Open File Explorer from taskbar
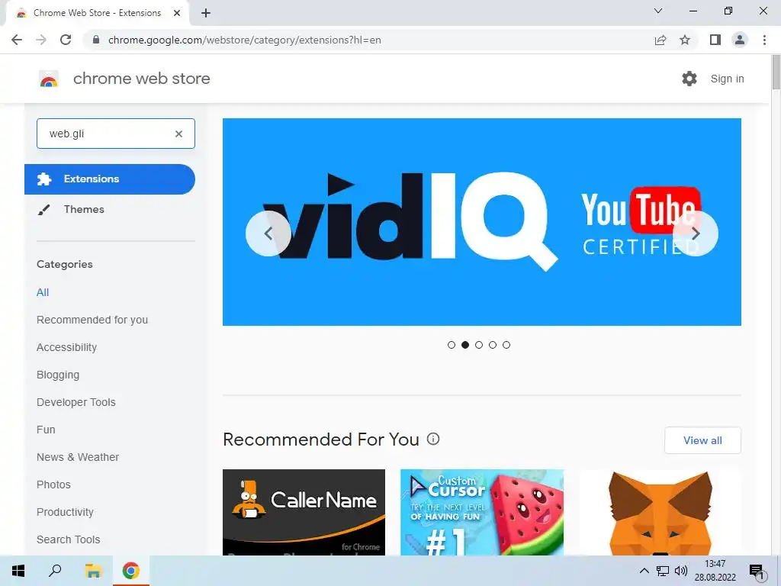781x586 pixels. pos(93,571)
